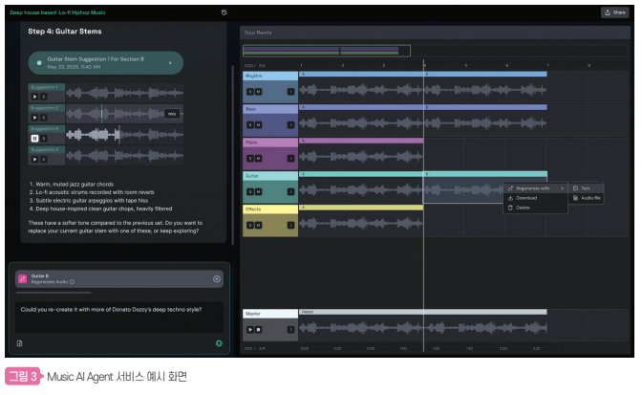The height and width of the screenshot is (395, 643).
Task: Open the Guitar track options menu
Action: tap(290, 191)
